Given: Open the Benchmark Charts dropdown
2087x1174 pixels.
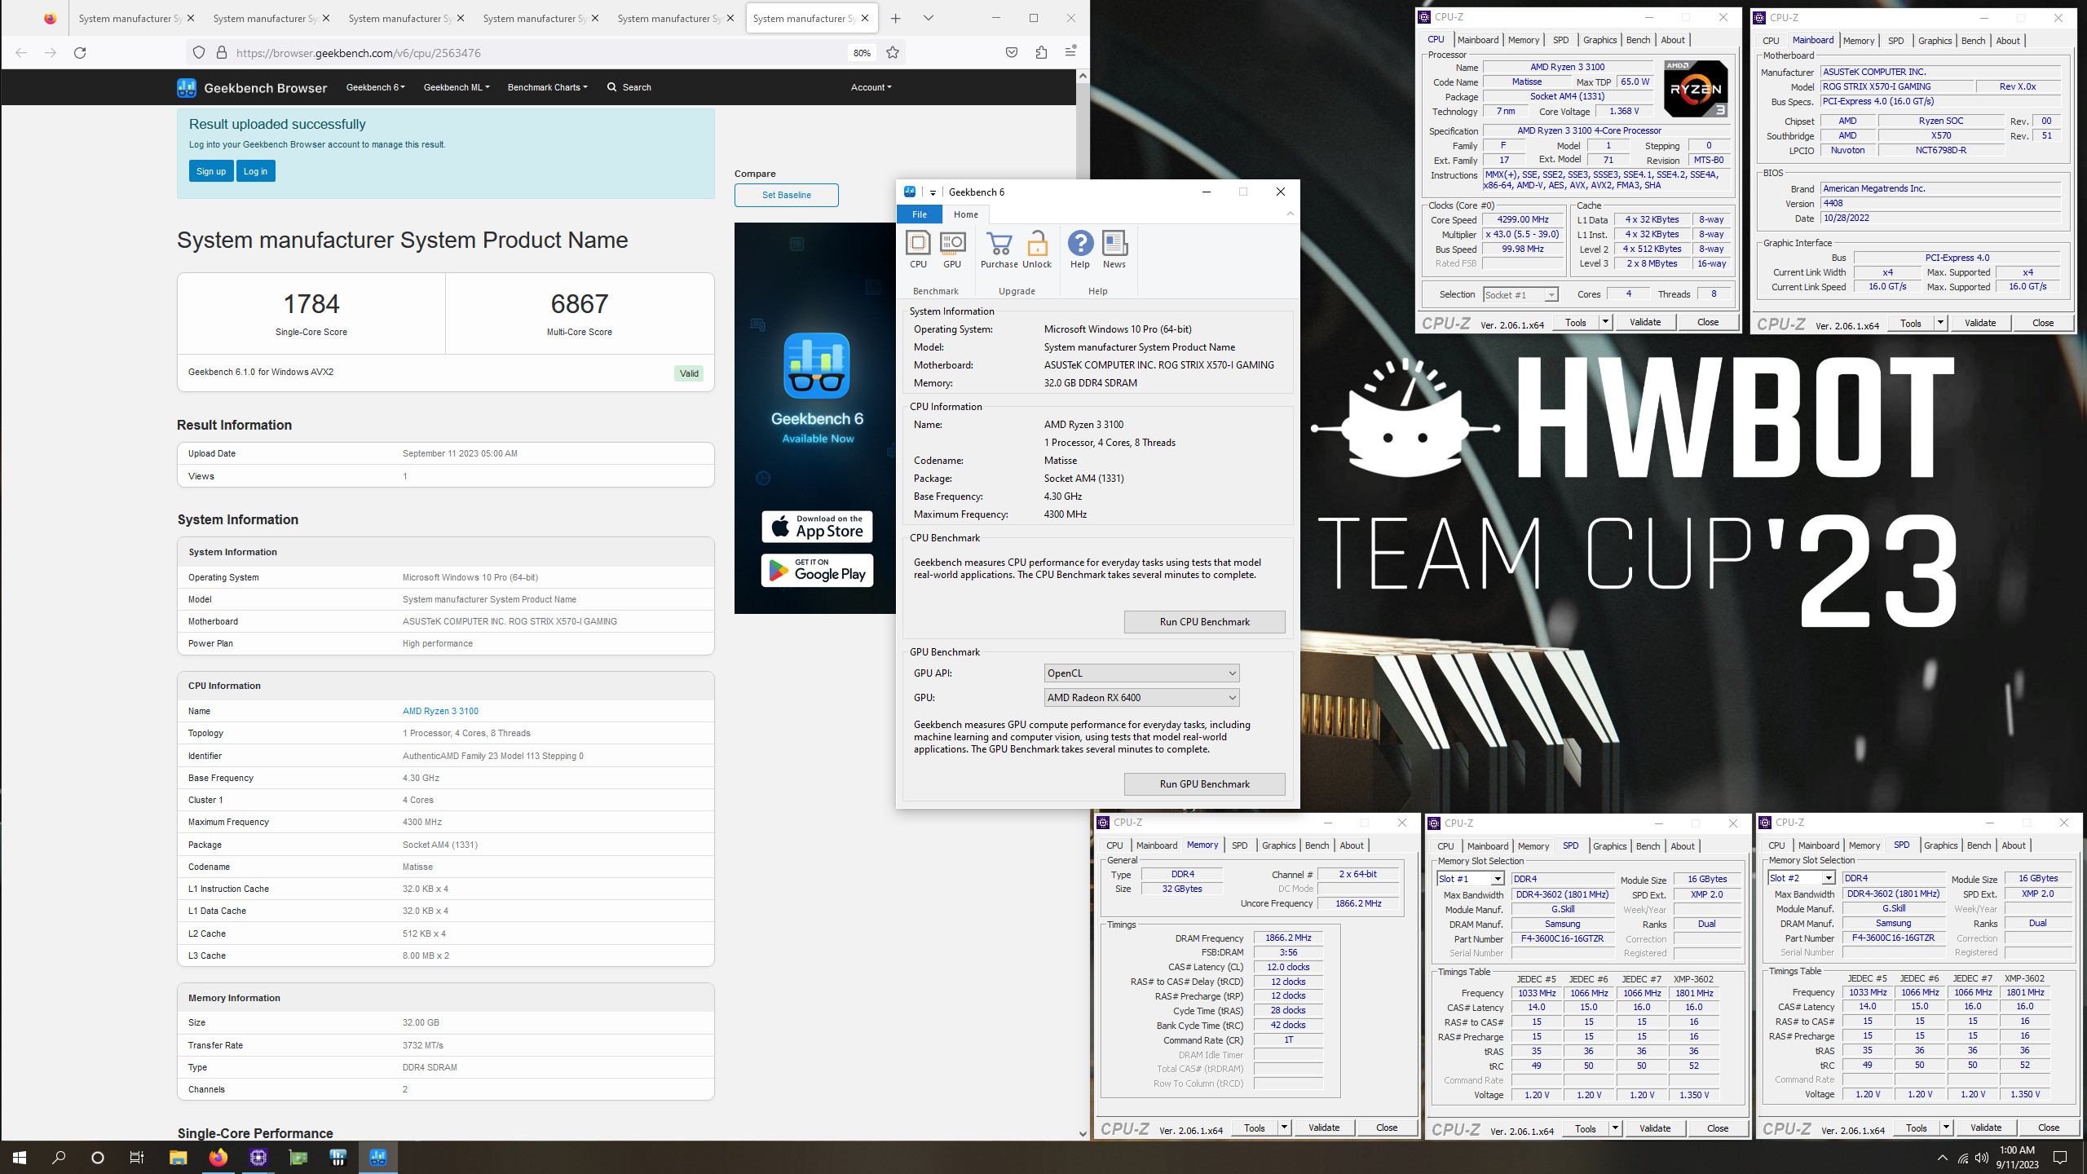Looking at the screenshot, I should [x=547, y=87].
